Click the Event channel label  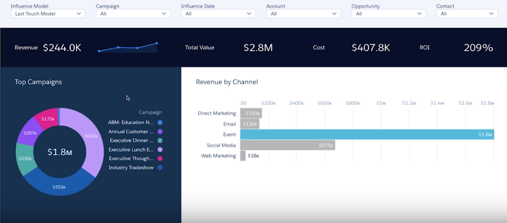pyautogui.click(x=230, y=135)
